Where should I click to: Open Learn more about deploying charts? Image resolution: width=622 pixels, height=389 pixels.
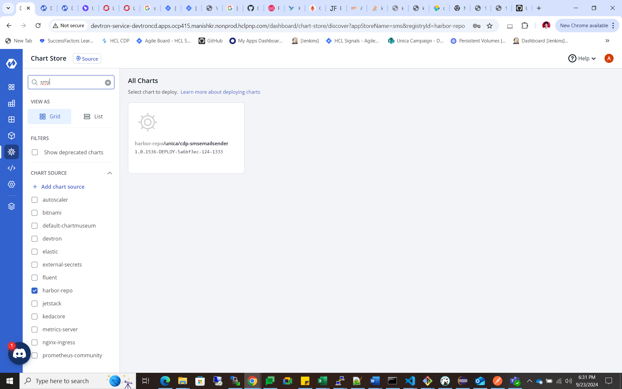coord(220,92)
